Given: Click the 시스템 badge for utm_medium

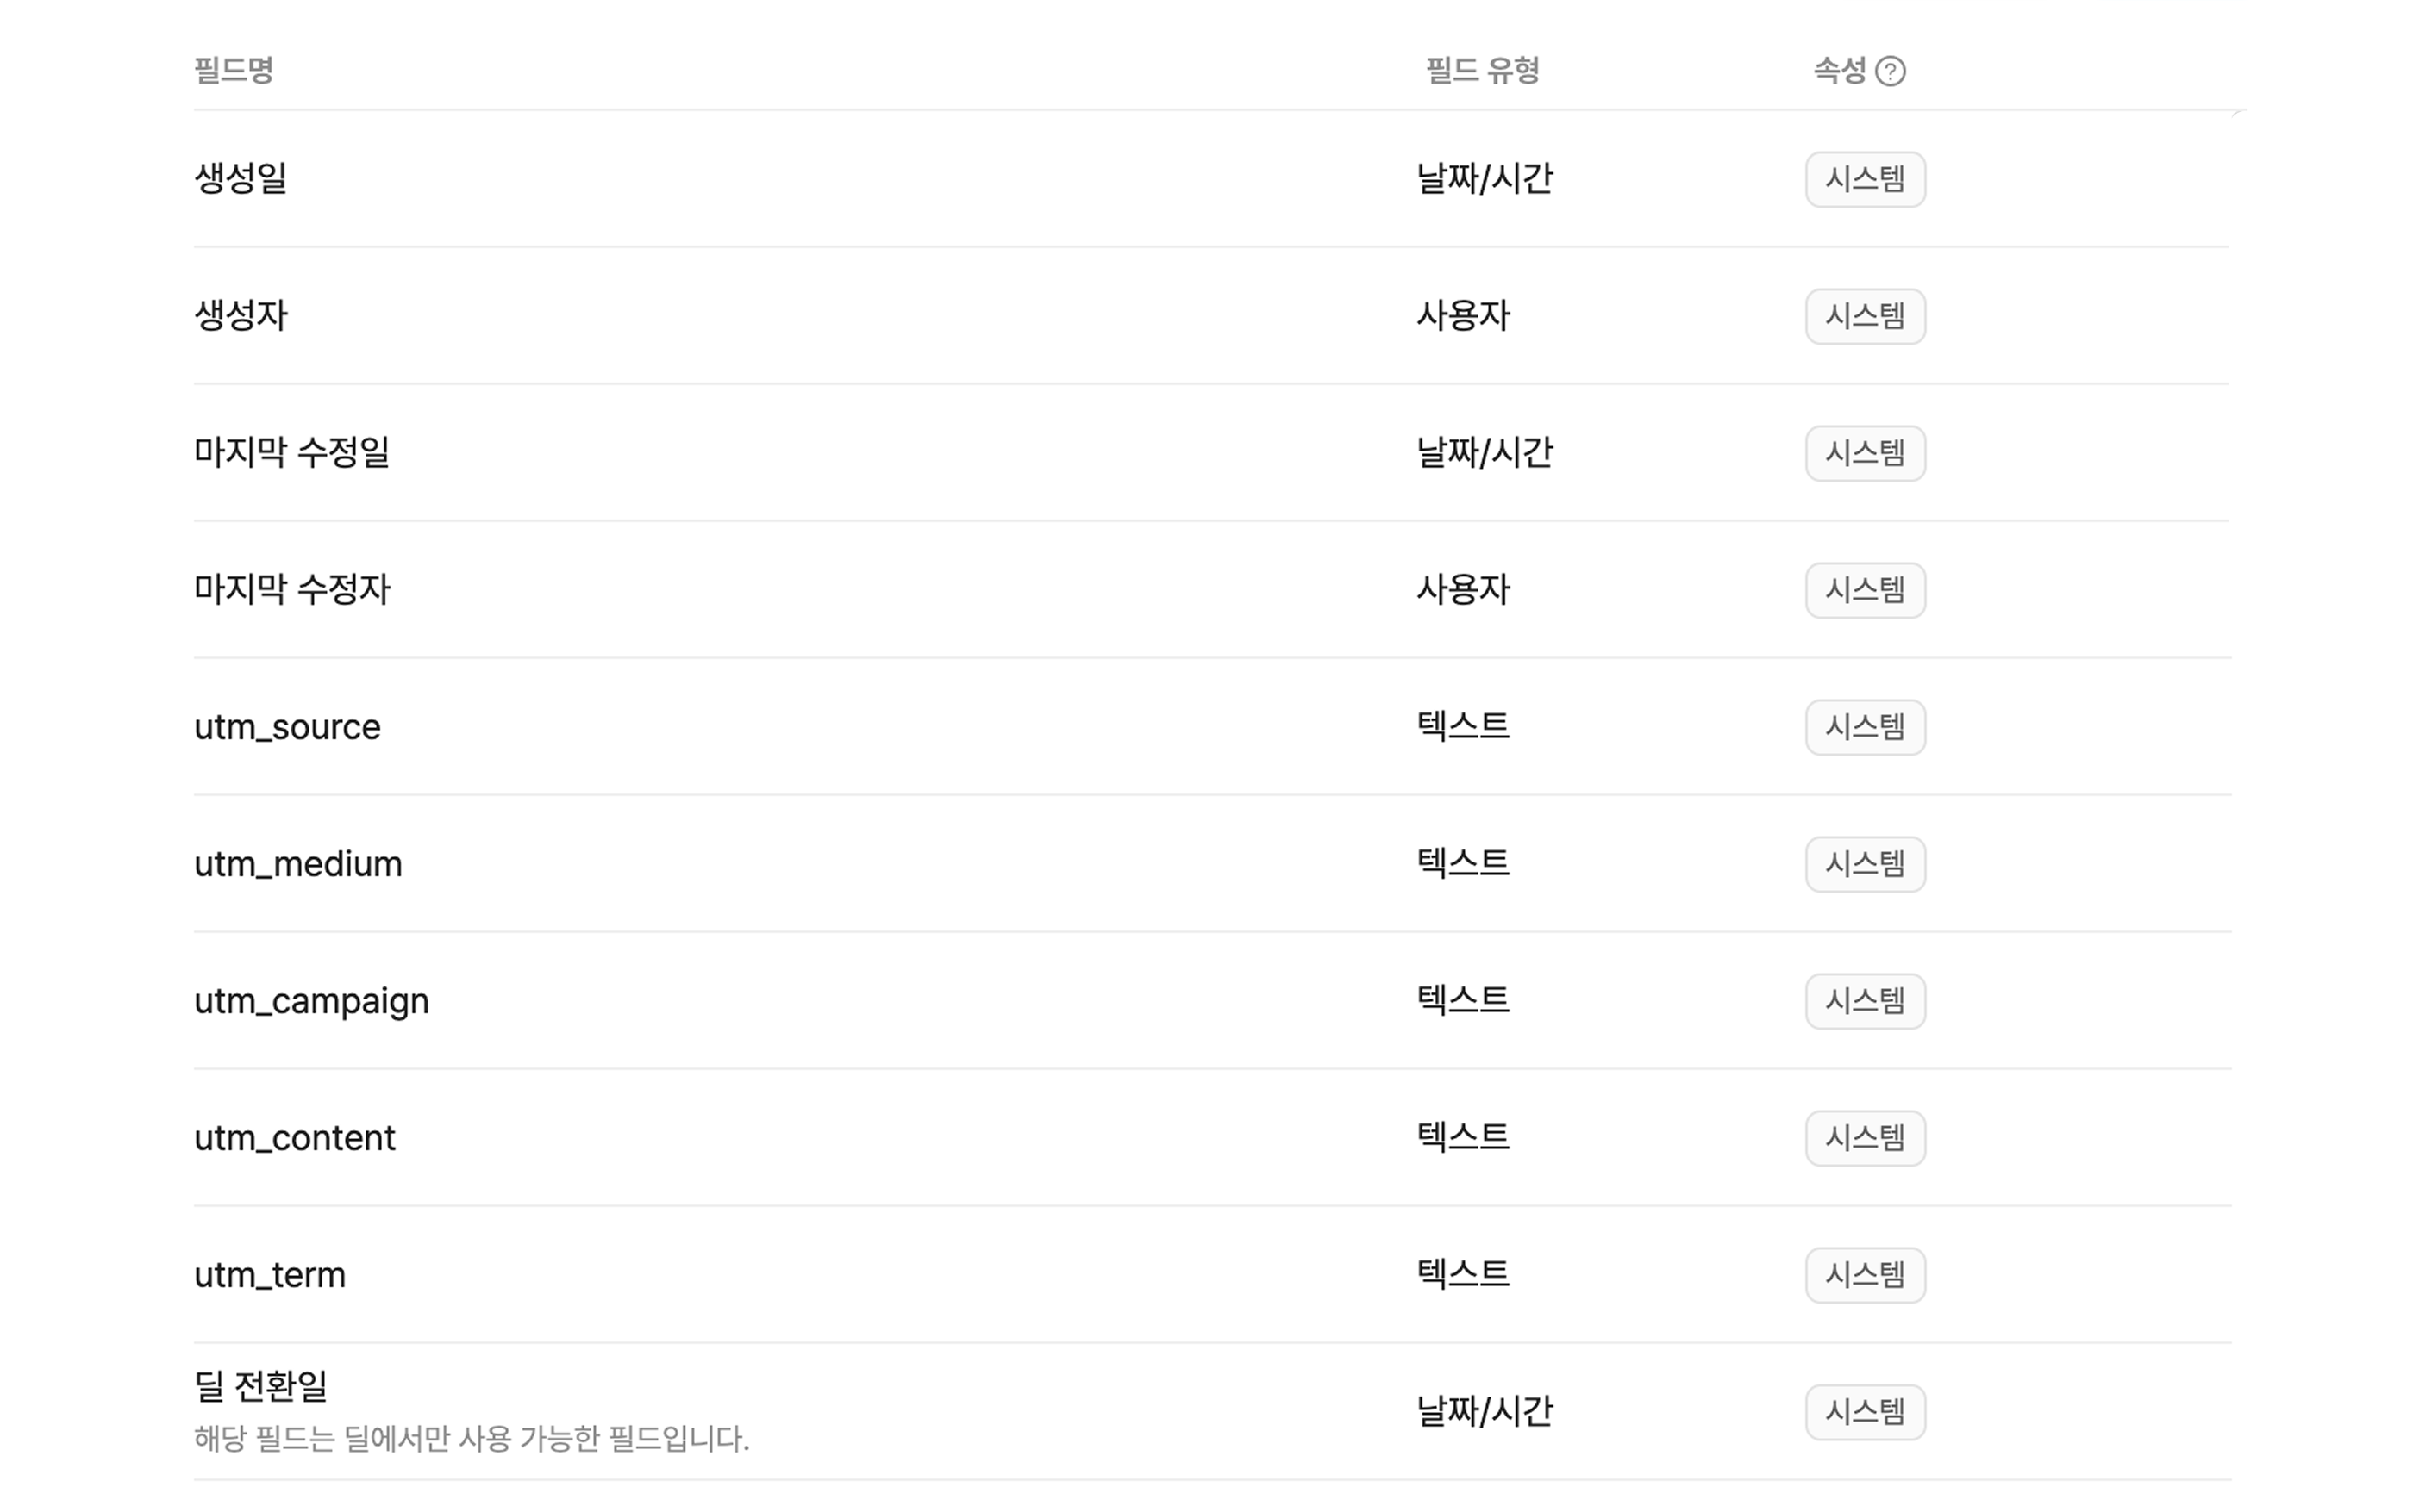Looking at the screenshot, I should [x=1865, y=864].
